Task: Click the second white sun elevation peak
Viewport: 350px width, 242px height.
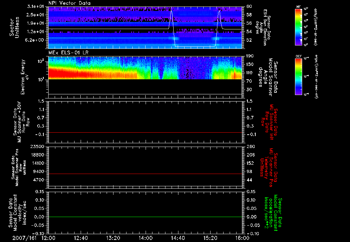Action: 219,11
